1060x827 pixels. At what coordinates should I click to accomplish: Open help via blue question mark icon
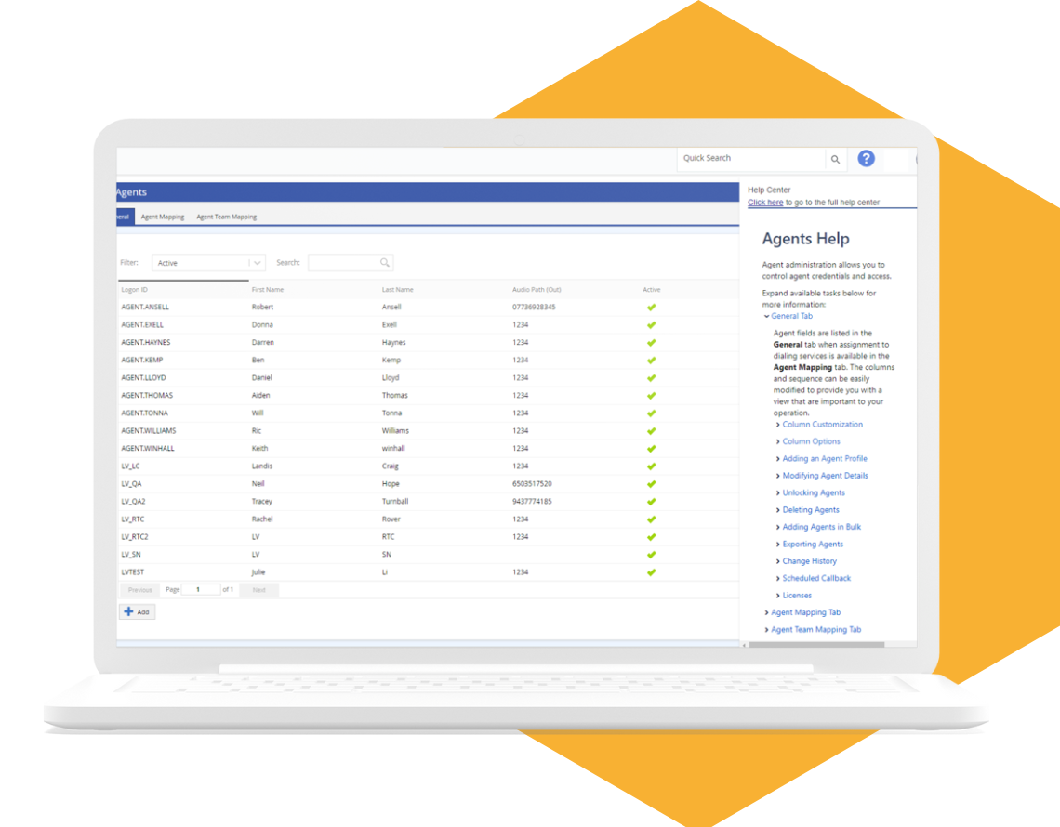(x=866, y=159)
